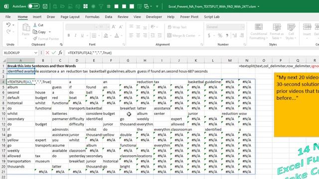
Task: Click the Borders icon
Action: [94, 35]
